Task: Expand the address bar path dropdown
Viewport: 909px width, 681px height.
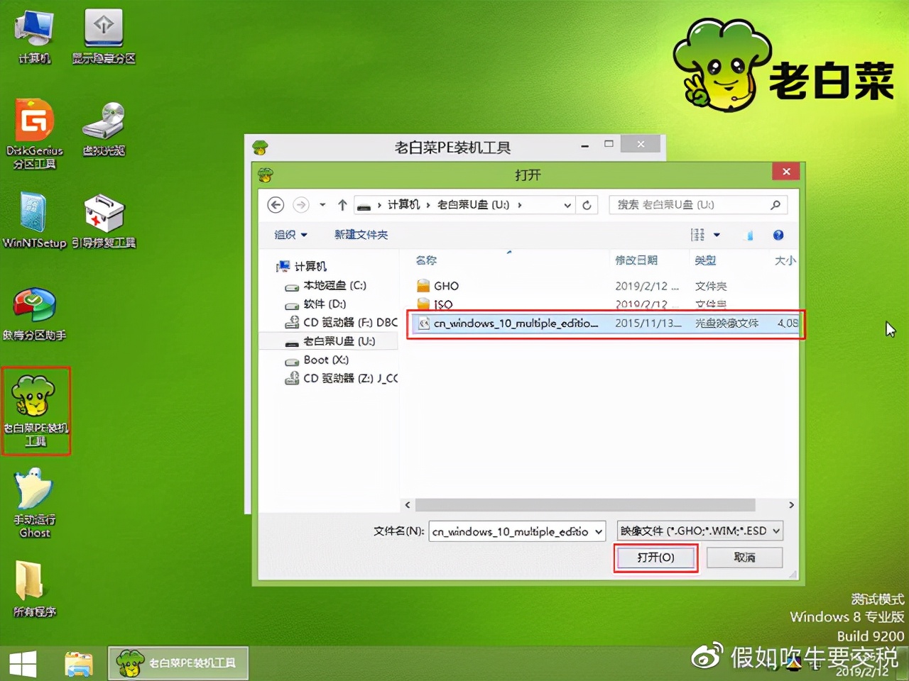Action: [x=566, y=204]
